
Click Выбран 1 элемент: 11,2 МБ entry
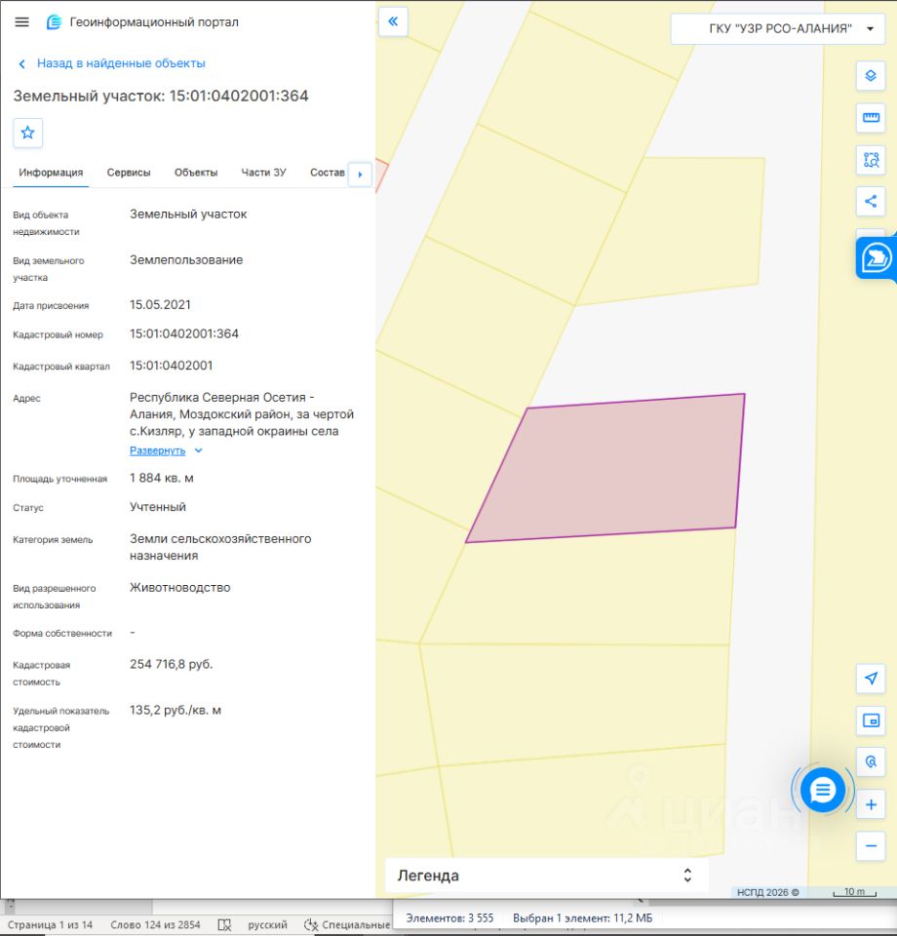click(582, 918)
